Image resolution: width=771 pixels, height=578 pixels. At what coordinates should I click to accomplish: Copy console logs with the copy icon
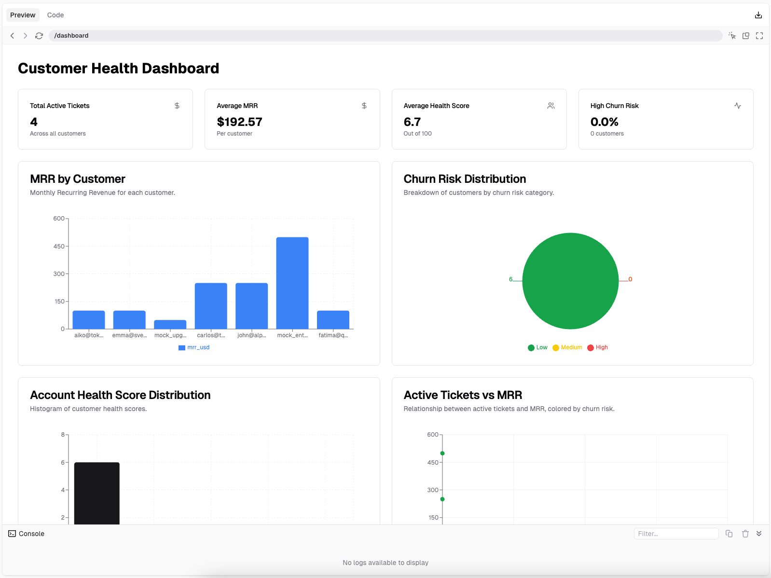pos(729,534)
